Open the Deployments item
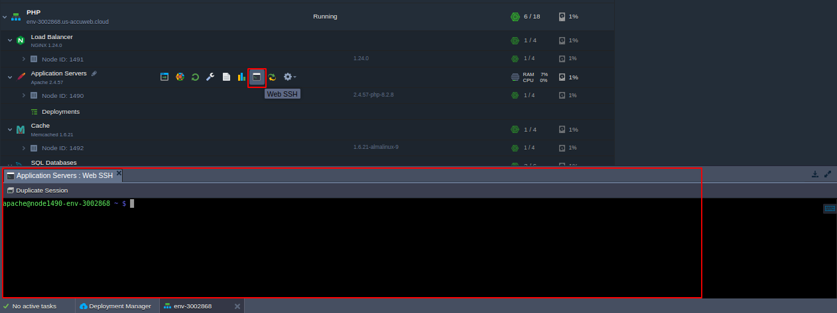 (x=60, y=112)
